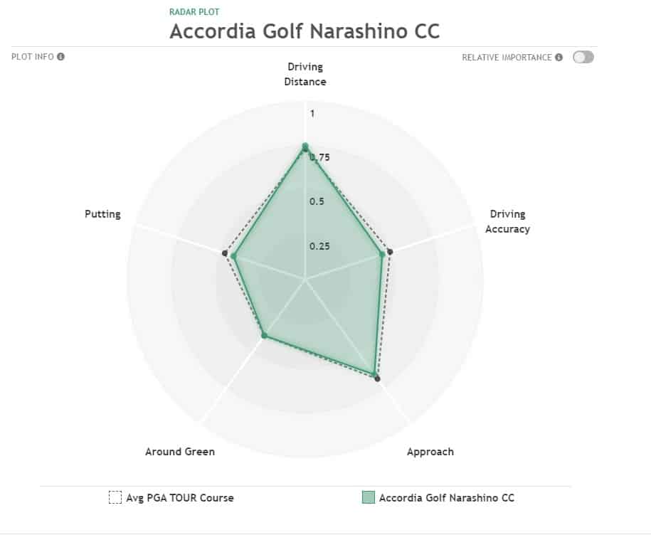Click the dark Driving Accuracy average point
This screenshot has height=535, width=651.
pyautogui.click(x=390, y=252)
